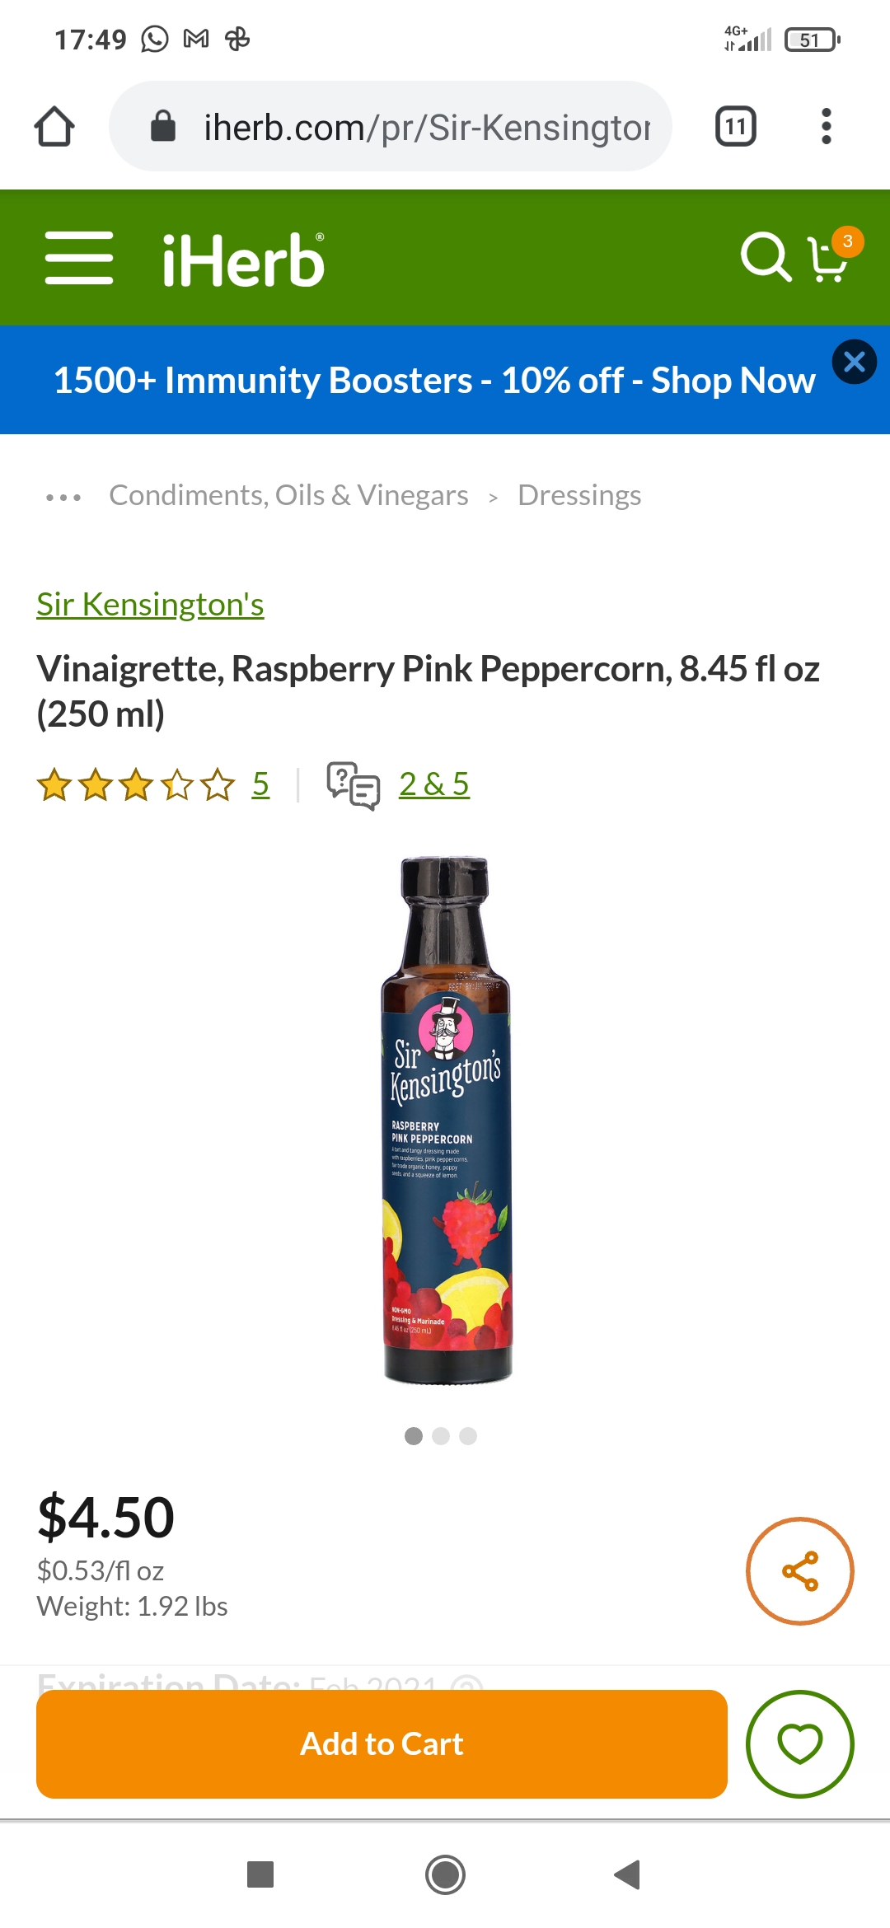Viewport: 890px width, 1928px height.
Task: Open browser tab switcher showing 11
Action: (x=736, y=127)
